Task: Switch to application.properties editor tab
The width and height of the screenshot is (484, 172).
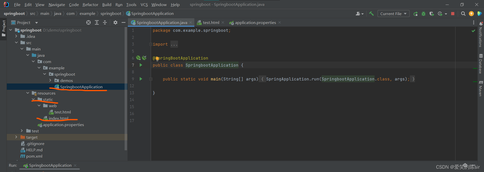Action: (x=255, y=22)
